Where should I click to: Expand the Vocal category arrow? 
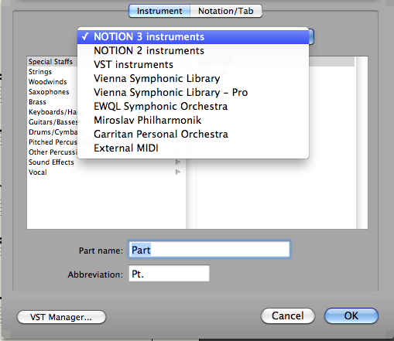tap(178, 172)
